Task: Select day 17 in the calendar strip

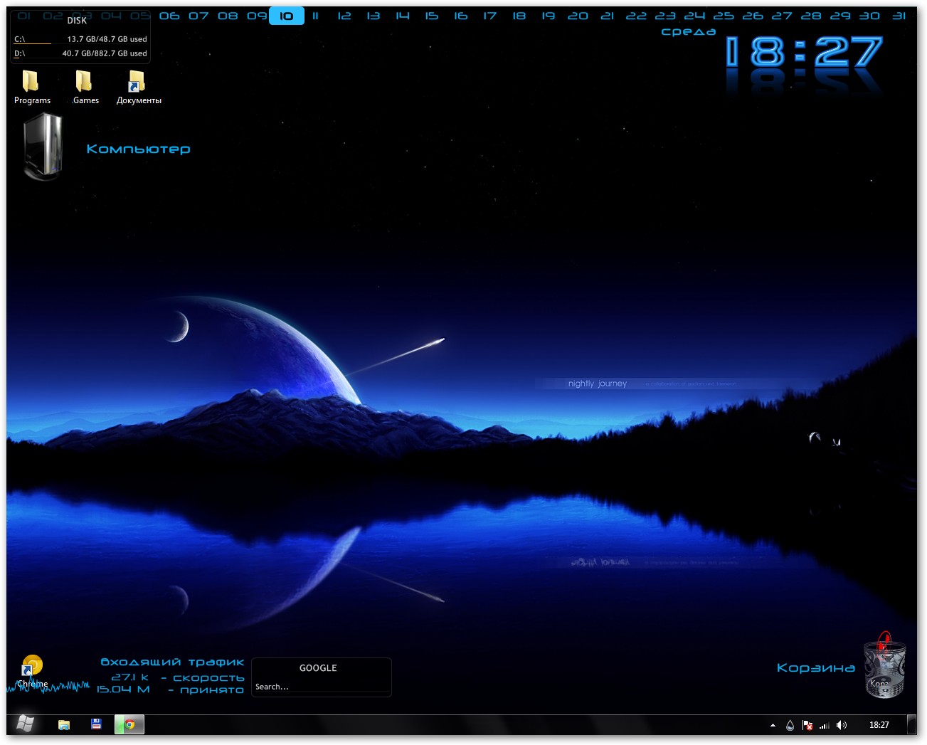Action: pos(489,16)
